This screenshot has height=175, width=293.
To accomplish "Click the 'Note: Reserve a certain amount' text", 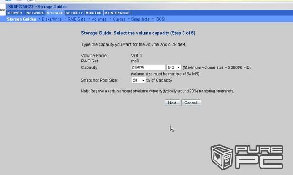I will tap(157, 91).
